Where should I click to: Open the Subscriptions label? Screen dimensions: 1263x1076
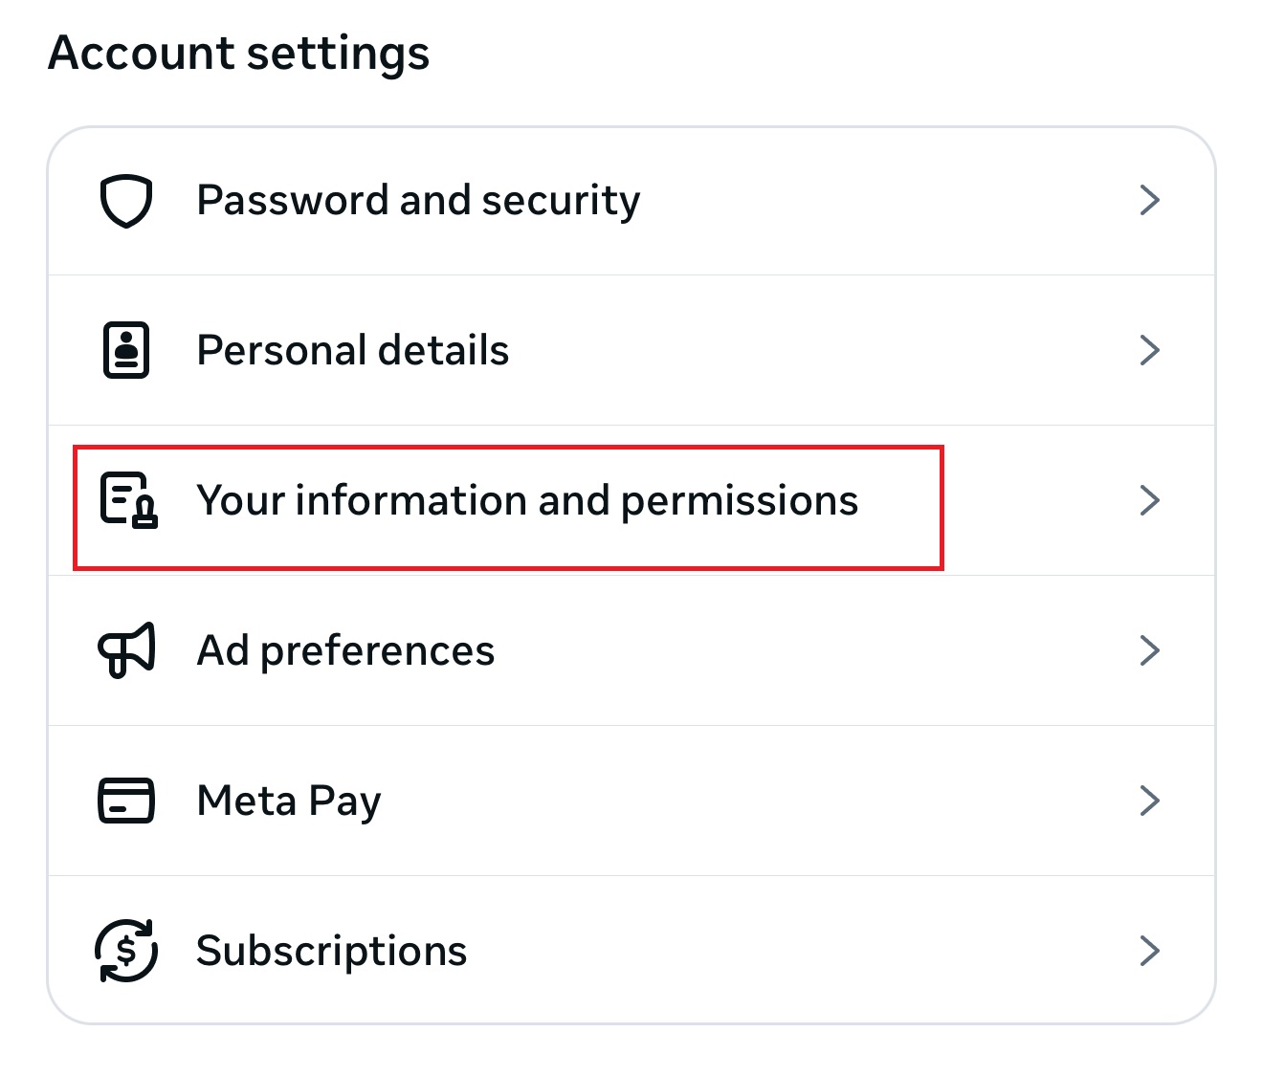pyautogui.click(x=331, y=951)
